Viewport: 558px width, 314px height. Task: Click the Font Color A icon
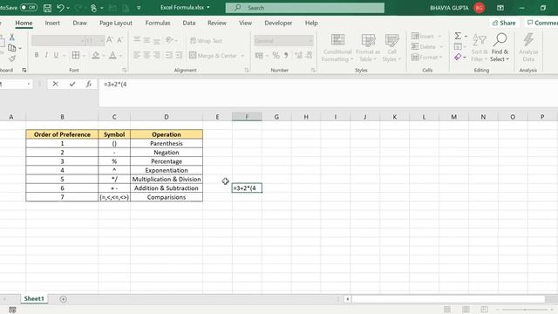[112, 55]
